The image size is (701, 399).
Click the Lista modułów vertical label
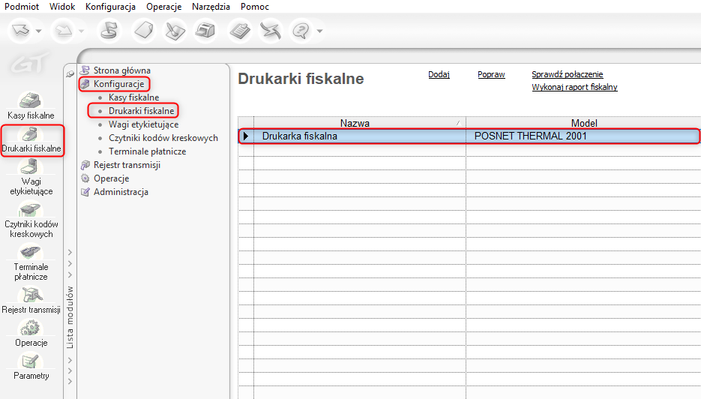click(x=70, y=317)
